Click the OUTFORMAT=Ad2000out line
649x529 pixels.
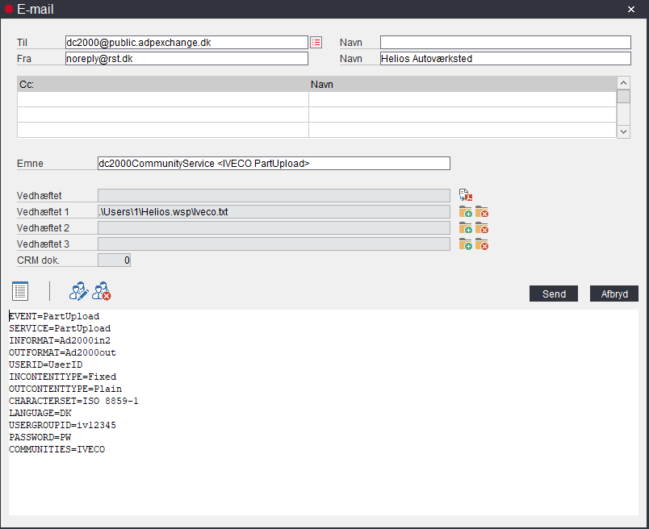[x=62, y=352]
